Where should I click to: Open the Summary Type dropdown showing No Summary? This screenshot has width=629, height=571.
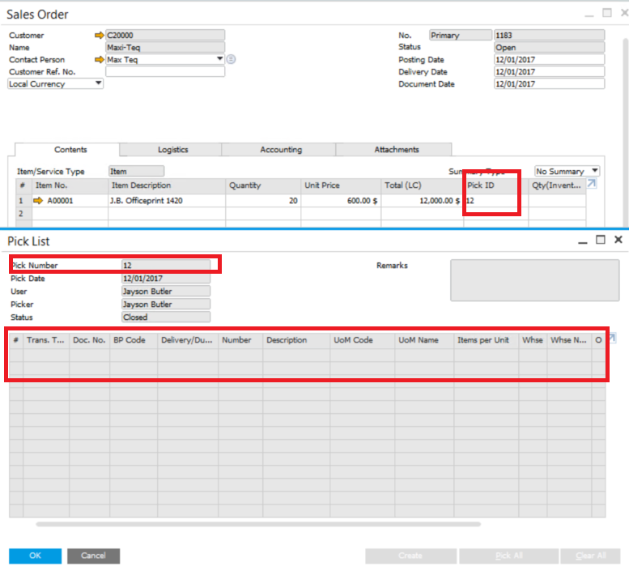pos(594,171)
